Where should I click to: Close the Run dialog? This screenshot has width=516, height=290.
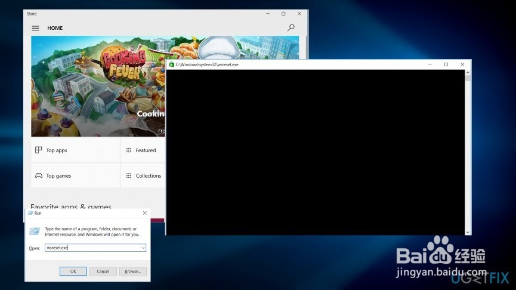[x=145, y=213]
